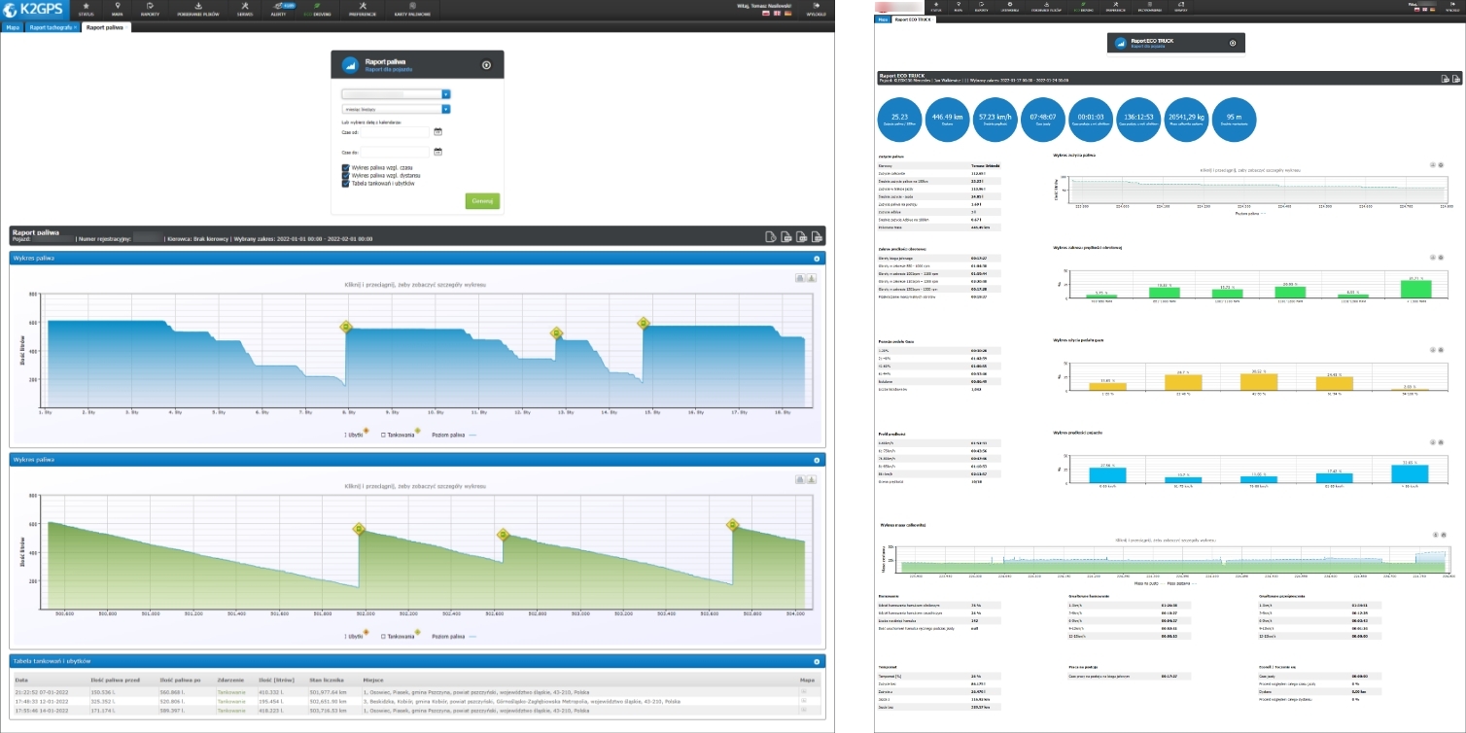Viewport: 1466px width, 733px height.
Task: Click third export icon in Raport paliwa header
Action: click(x=800, y=236)
